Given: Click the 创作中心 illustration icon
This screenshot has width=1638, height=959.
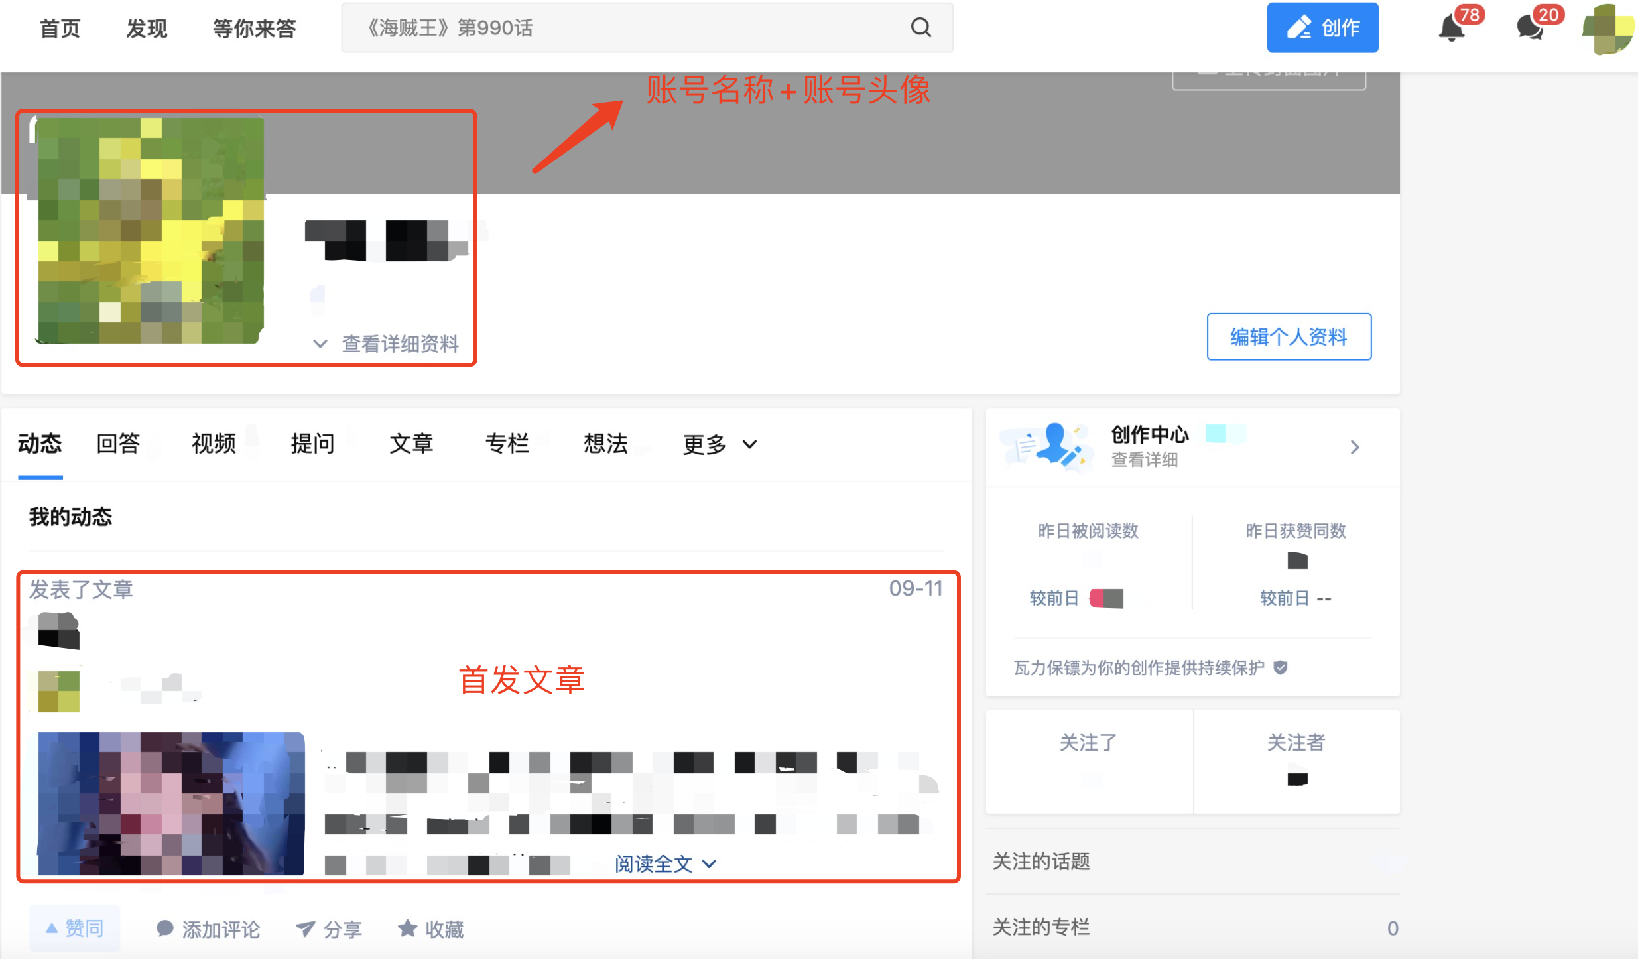Looking at the screenshot, I should pyautogui.click(x=1046, y=446).
